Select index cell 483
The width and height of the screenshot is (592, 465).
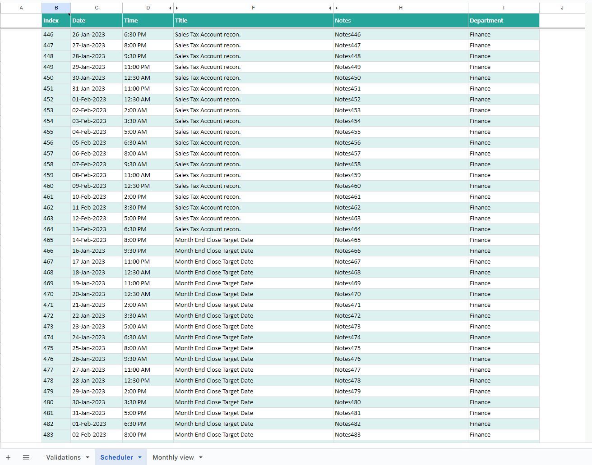pyautogui.click(x=56, y=435)
